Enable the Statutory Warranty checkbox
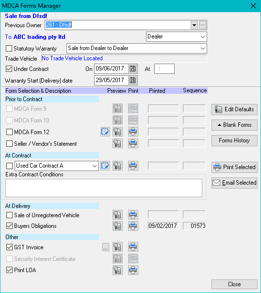Viewport: 261px width, 293px height. click(9, 49)
